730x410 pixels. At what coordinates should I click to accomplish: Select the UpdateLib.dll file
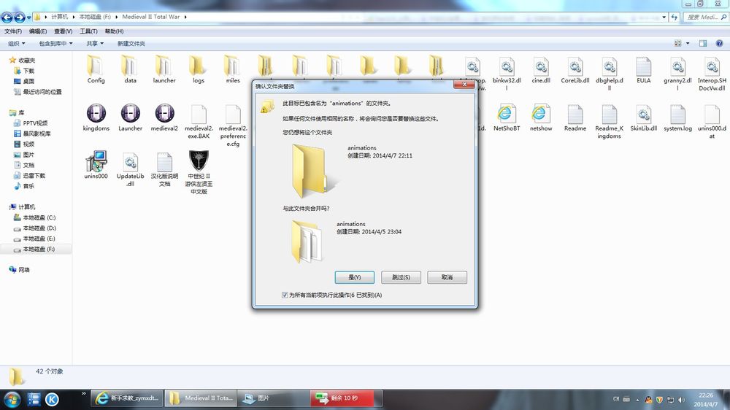pyautogui.click(x=131, y=169)
